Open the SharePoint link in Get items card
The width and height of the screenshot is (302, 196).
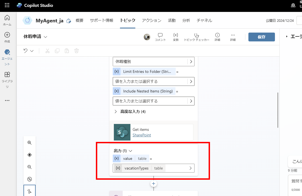pos(142,135)
